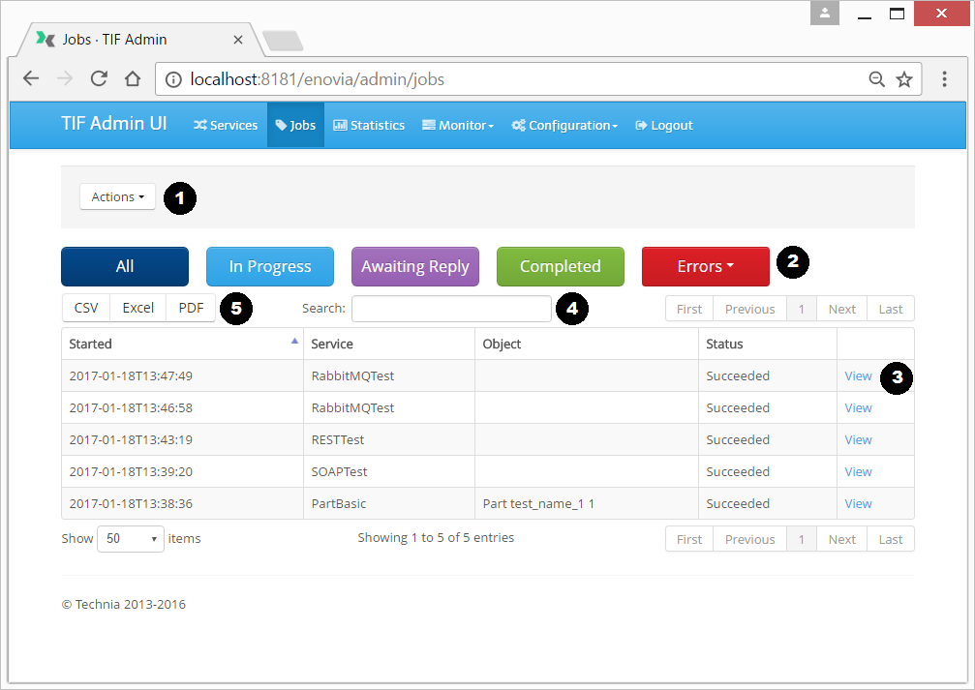This screenshot has height=690, width=975.
Task: Filter jobs by In Progress
Action: point(269,266)
